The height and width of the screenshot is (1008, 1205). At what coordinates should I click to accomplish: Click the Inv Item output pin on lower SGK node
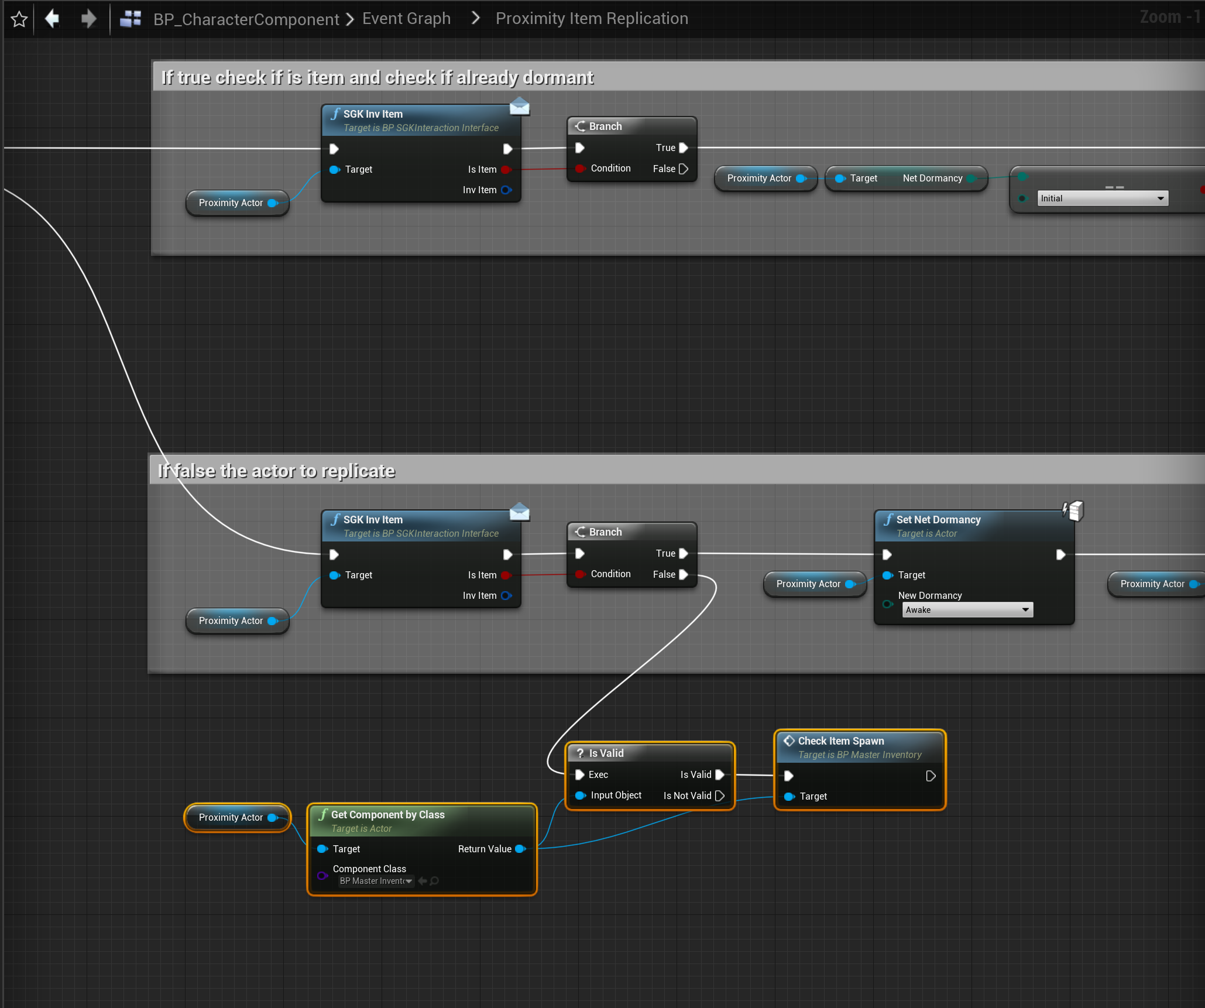click(x=506, y=595)
